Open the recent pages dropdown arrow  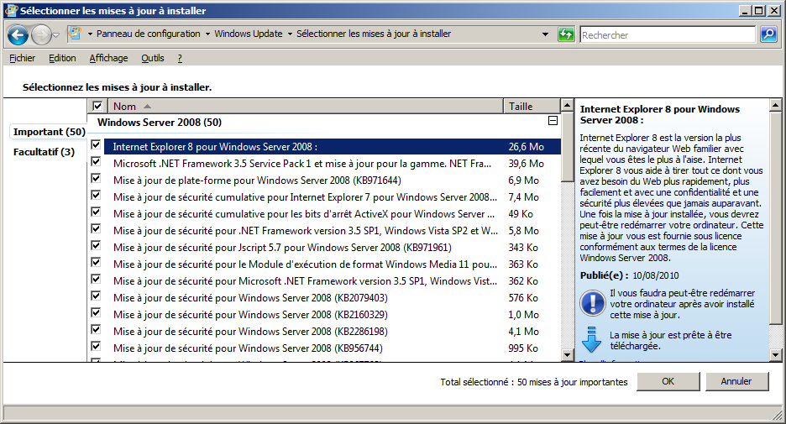click(56, 34)
